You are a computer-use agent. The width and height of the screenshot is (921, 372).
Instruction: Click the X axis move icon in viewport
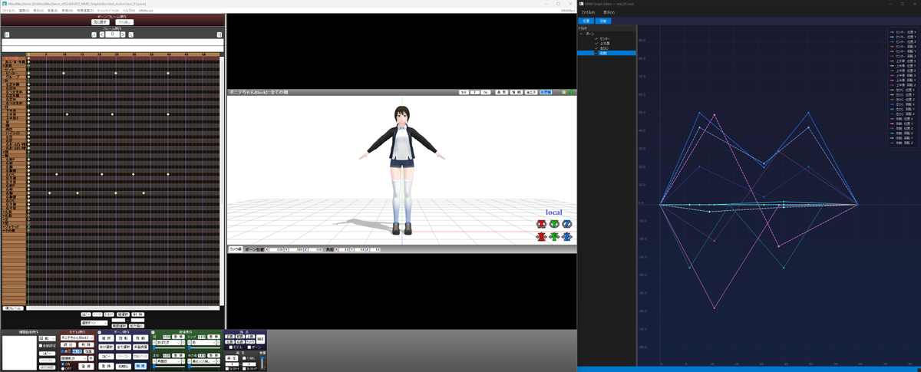click(541, 237)
